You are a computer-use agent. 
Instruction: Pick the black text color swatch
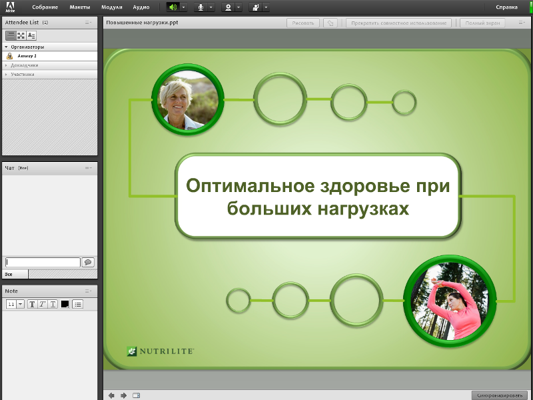pyautogui.click(x=65, y=304)
